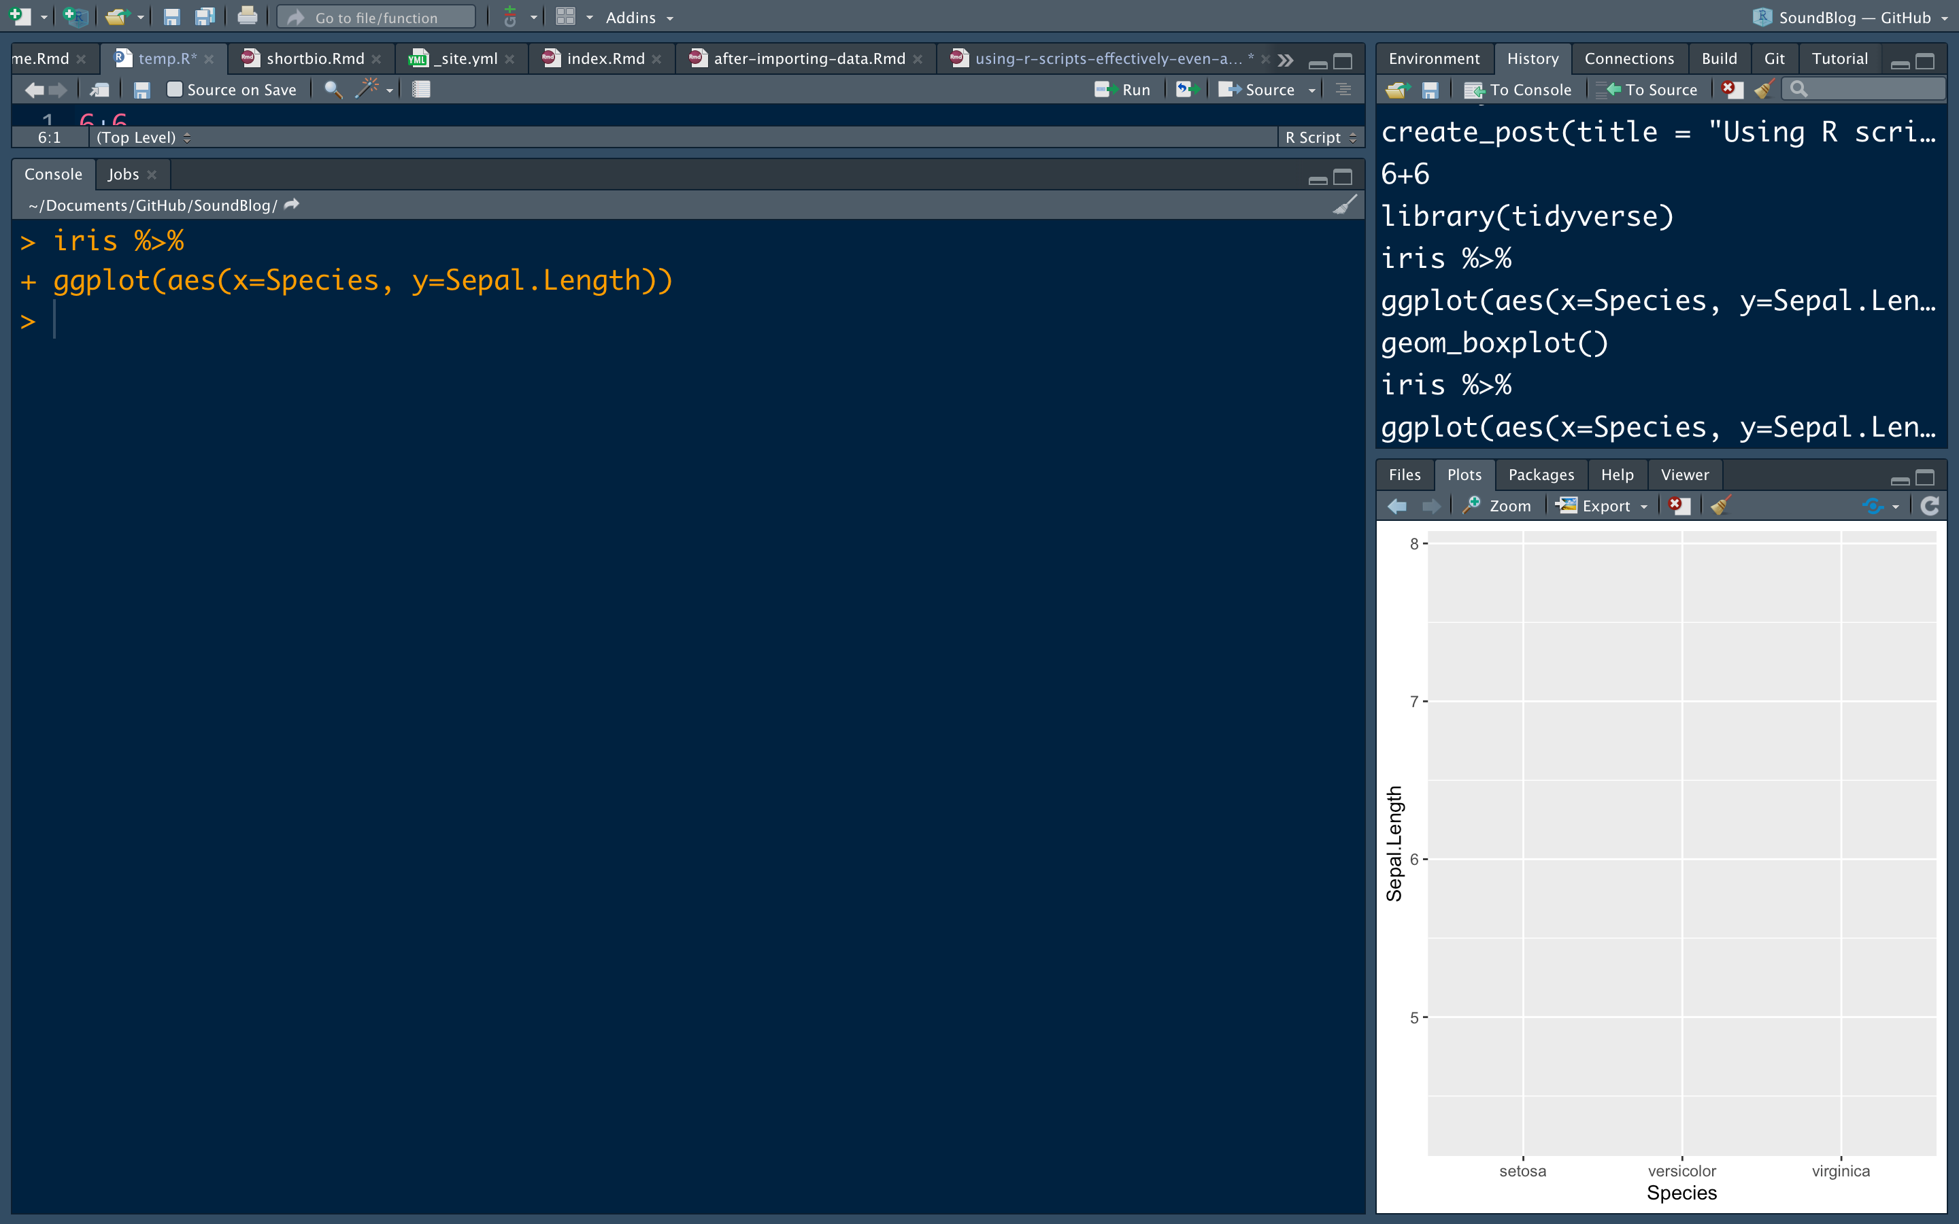Image resolution: width=1959 pixels, height=1224 pixels.
Task: Open the Git tab
Action: click(x=1773, y=58)
